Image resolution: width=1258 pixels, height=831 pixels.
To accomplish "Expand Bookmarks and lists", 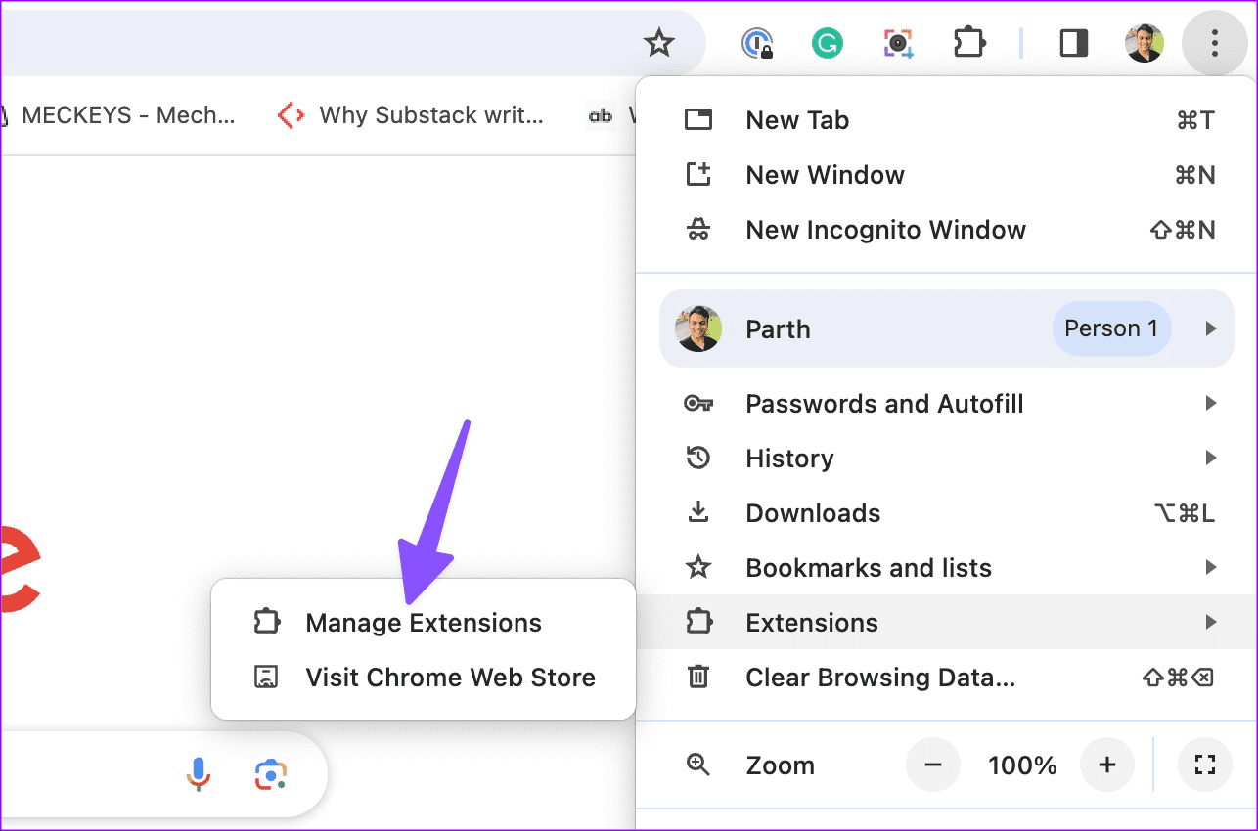I will (x=1213, y=567).
